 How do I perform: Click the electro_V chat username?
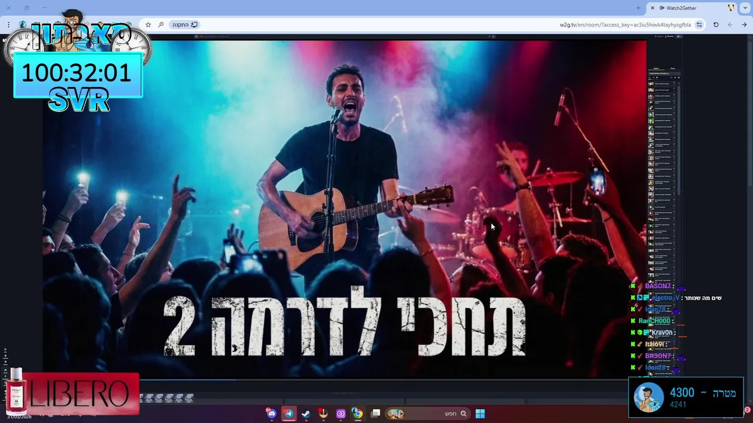click(x=665, y=298)
